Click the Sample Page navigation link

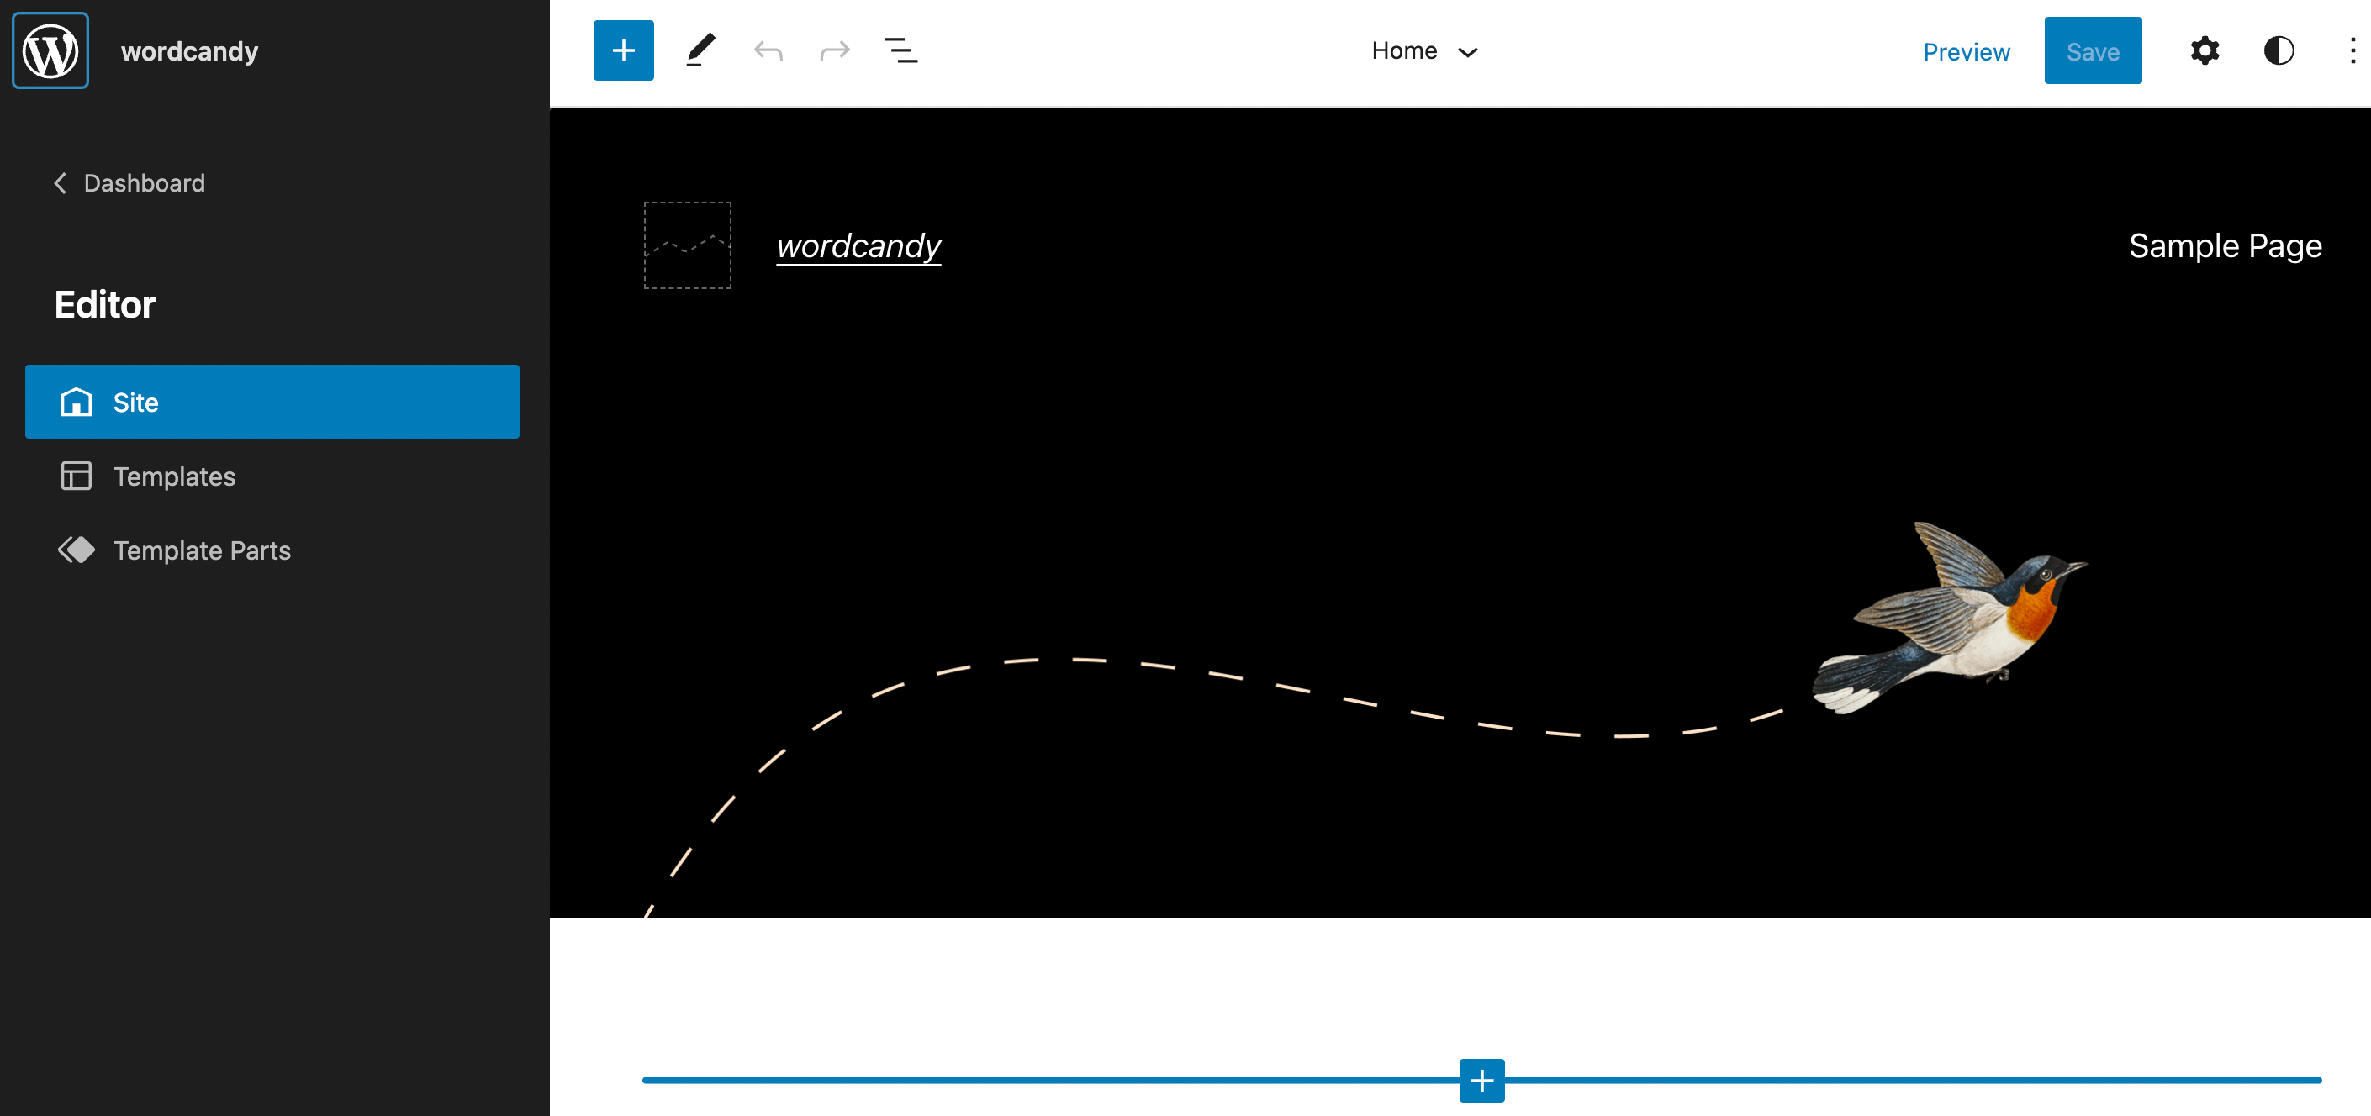2225,245
